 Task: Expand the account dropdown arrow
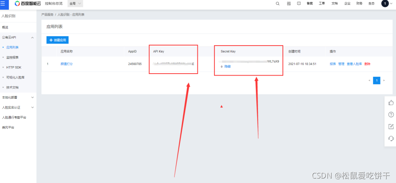tap(392, 4)
